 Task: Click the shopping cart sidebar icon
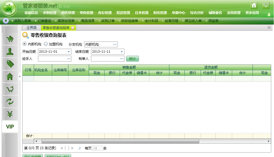tap(10, 39)
